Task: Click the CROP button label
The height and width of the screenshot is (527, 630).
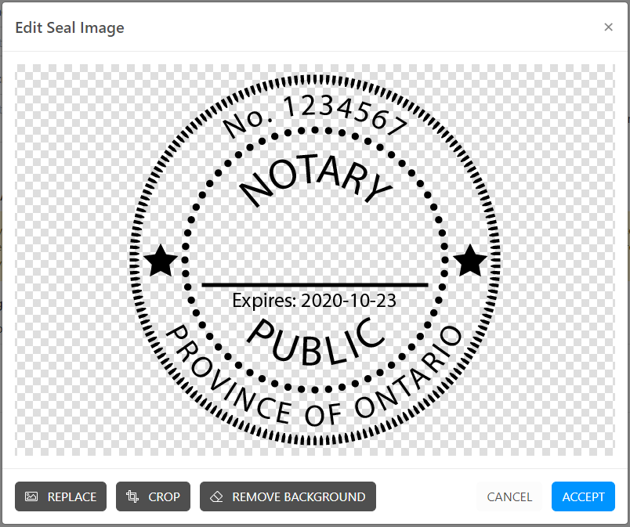Action: (x=164, y=497)
